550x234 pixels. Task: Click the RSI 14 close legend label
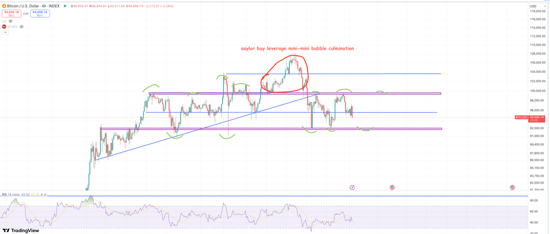point(11,195)
